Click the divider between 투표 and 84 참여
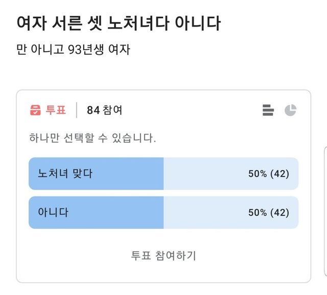This screenshot has width=327, height=295. pyautogui.click(x=77, y=110)
